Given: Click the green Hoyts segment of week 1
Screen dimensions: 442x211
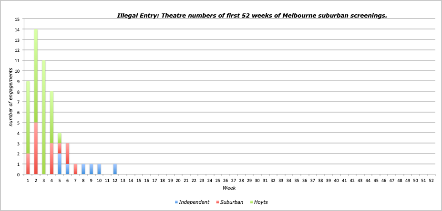Looking at the screenshot, I should [28, 117].
